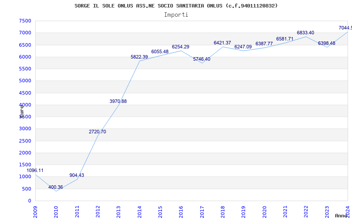Select the x-axis year 2019
The image size is (352, 220).
[x=244, y=212]
